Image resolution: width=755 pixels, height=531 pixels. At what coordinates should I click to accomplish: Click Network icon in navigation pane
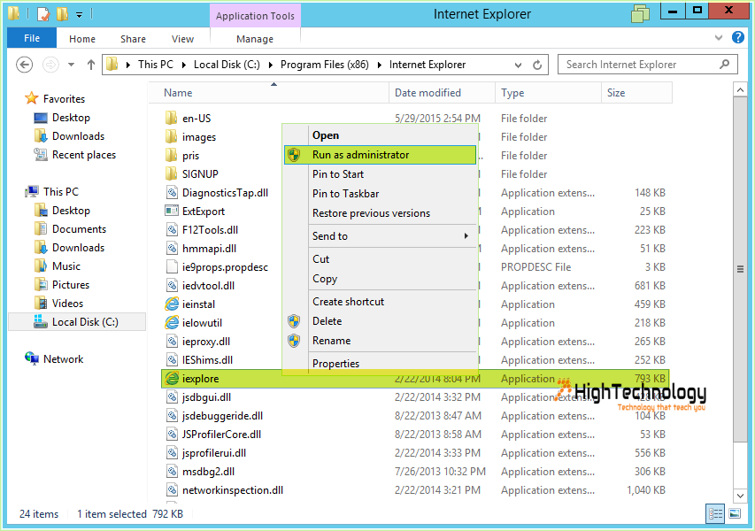click(32, 358)
